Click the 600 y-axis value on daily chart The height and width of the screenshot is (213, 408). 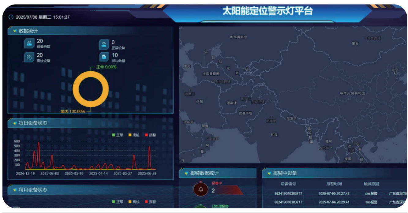[17, 141]
